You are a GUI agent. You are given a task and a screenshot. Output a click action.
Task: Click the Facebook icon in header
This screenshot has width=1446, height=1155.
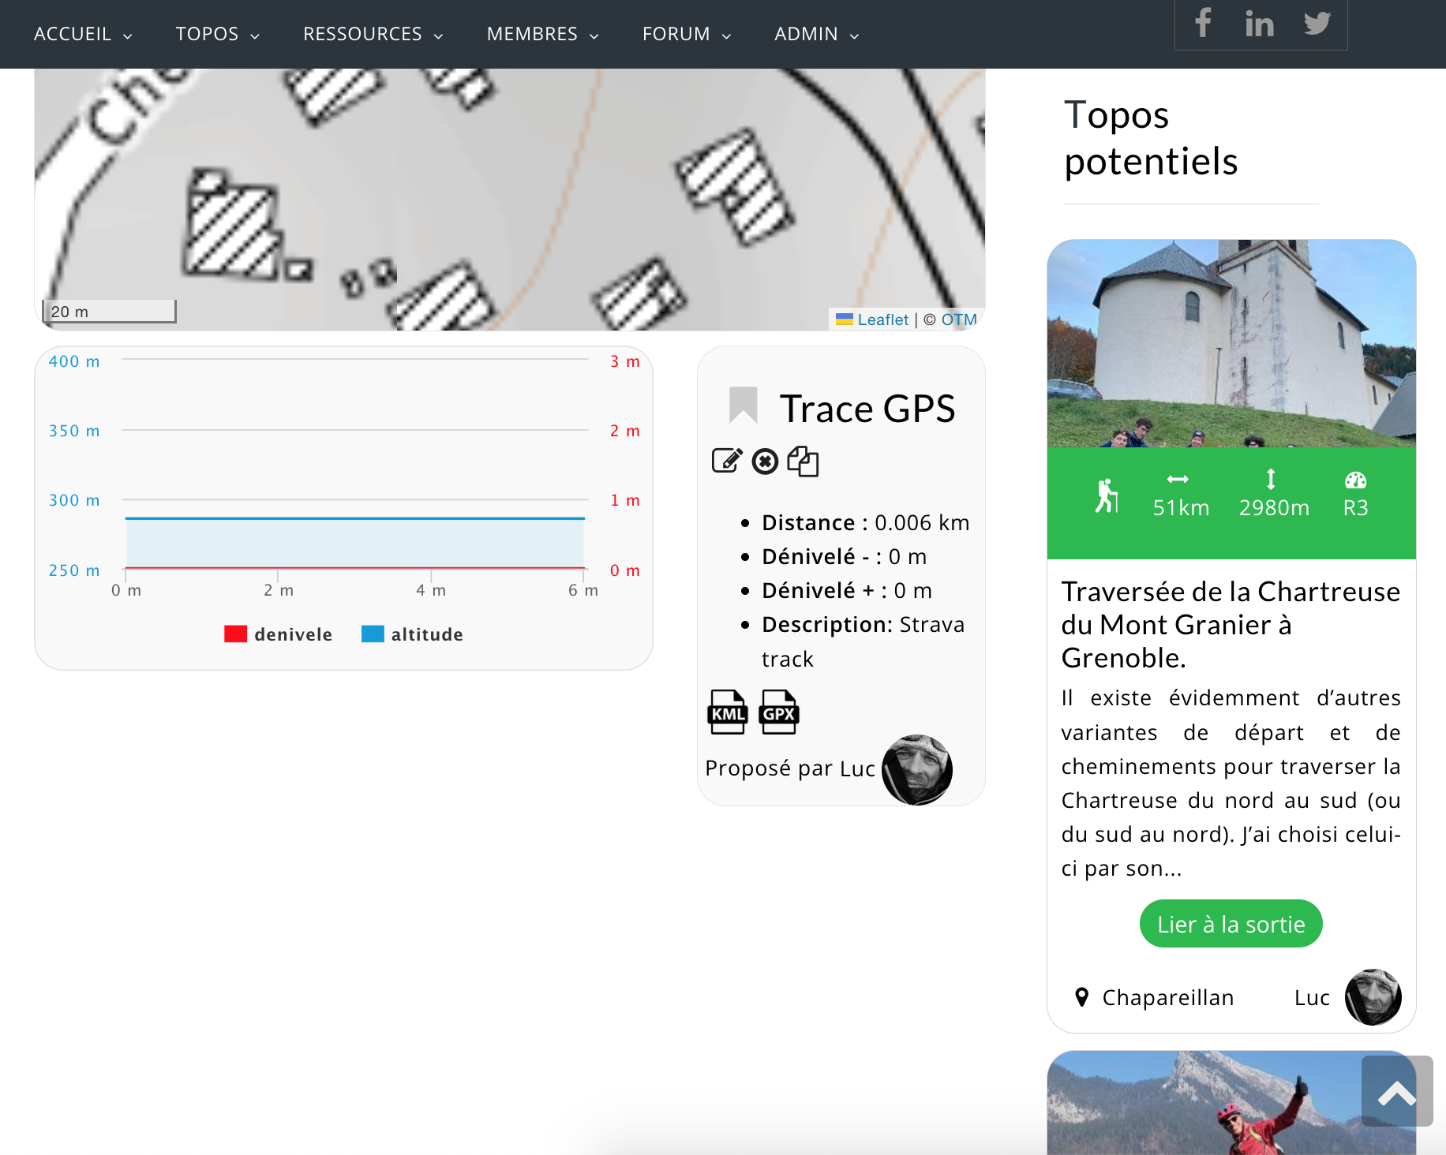tap(1202, 23)
